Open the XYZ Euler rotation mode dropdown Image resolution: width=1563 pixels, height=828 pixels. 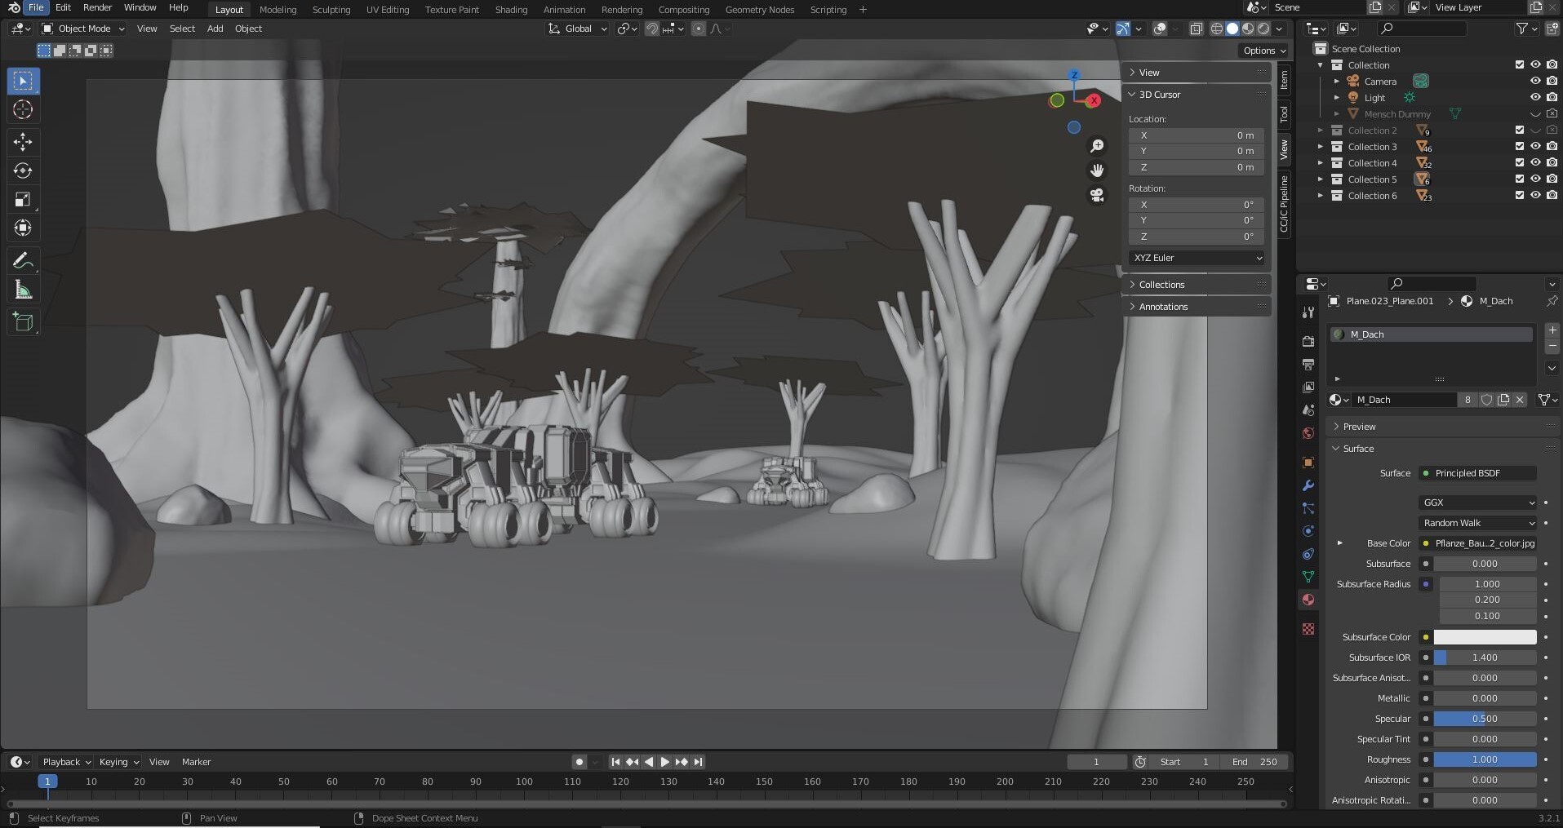pyautogui.click(x=1196, y=258)
